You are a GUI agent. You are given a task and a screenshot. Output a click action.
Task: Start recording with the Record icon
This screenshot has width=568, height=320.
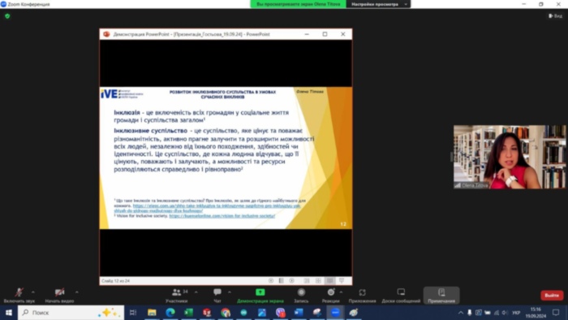301,292
